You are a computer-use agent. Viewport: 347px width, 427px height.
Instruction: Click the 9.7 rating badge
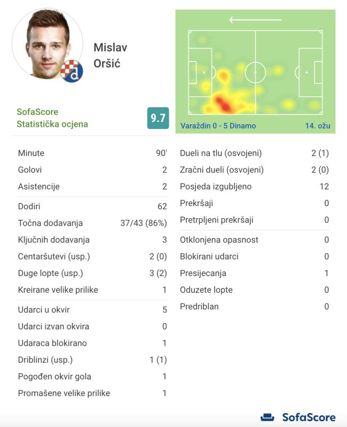[157, 118]
